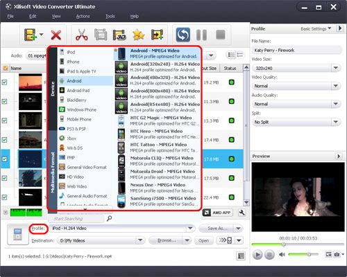Screen dimensions: 347x277
Task: Play the preview video
Action: coord(257,255)
